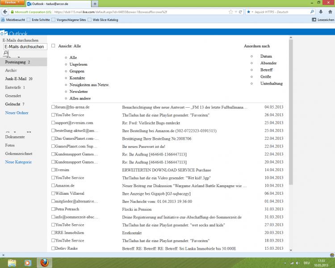Click the Firefox taskbar icon

tap(44, 263)
